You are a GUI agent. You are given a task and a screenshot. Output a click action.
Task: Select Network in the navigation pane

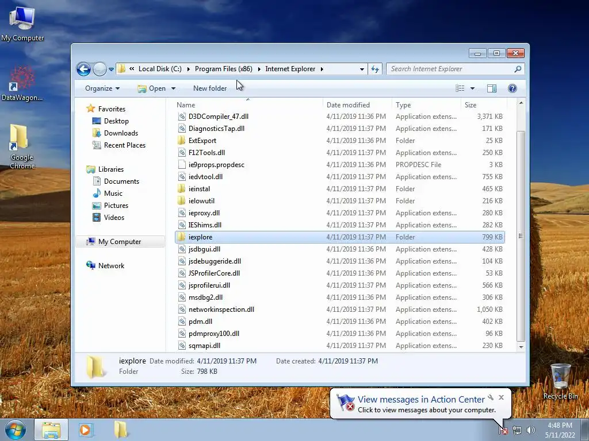(111, 266)
